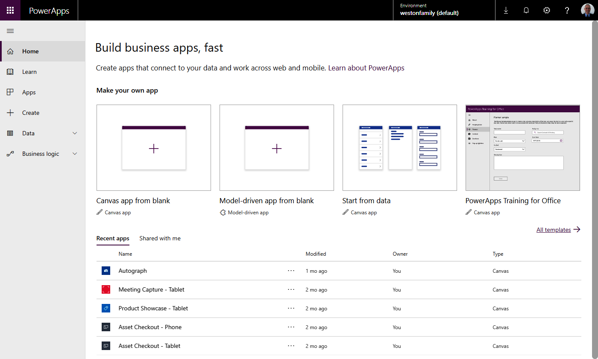Sort by the Type column header

(x=498, y=254)
